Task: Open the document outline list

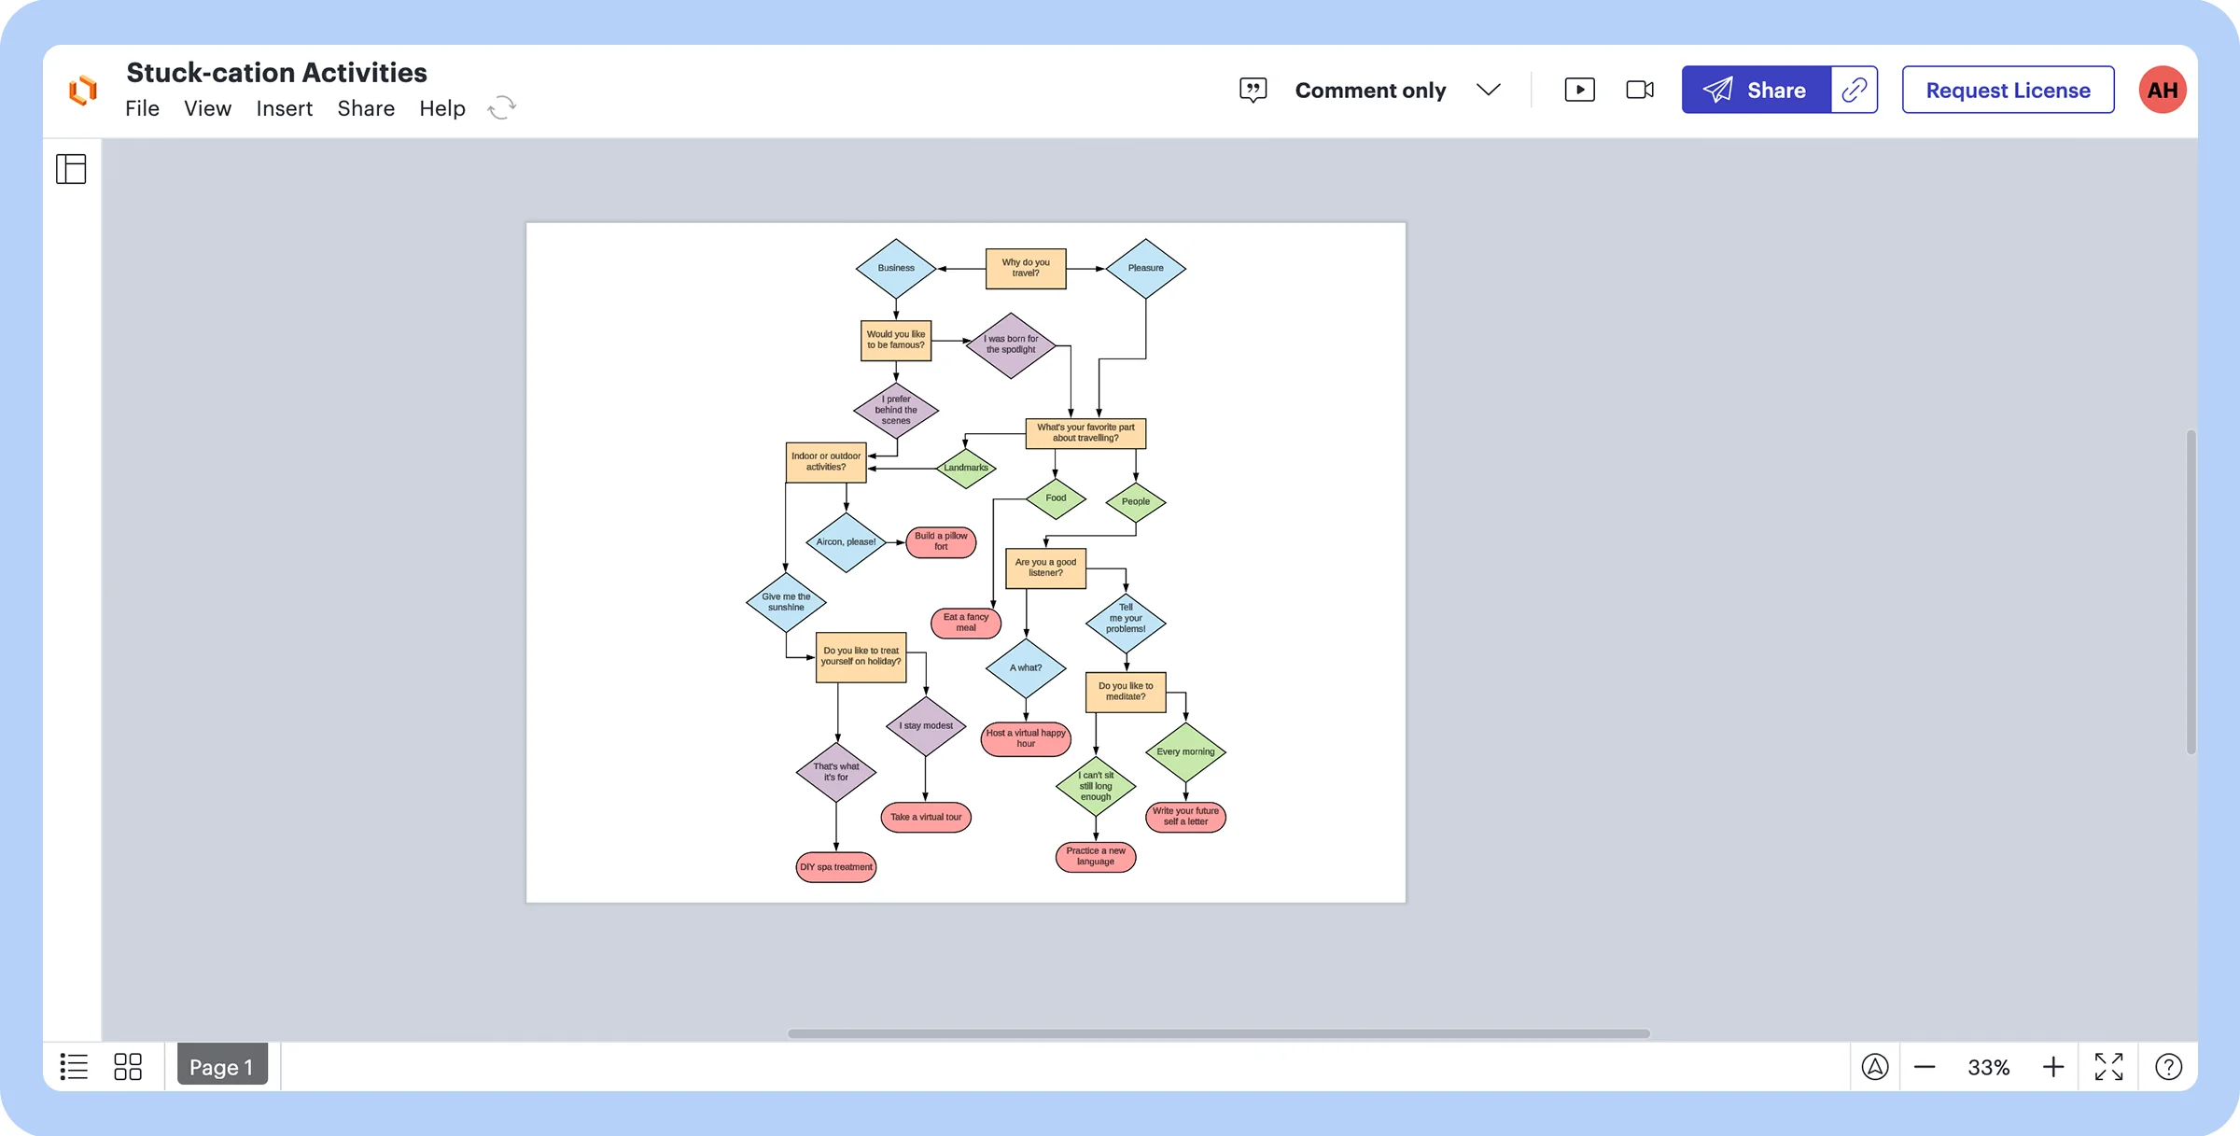Action: tap(74, 1066)
